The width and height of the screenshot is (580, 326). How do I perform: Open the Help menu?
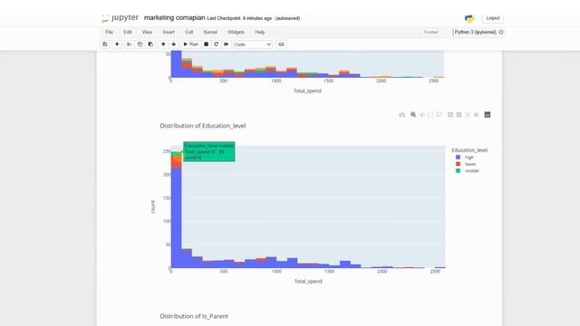[260, 33]
